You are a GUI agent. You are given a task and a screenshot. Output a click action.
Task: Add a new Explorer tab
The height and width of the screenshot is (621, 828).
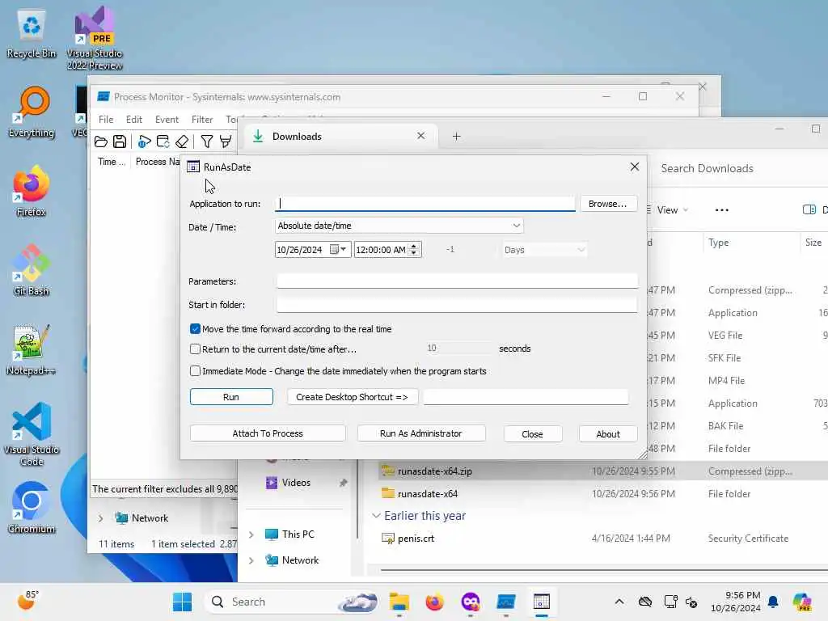[456, 136]
